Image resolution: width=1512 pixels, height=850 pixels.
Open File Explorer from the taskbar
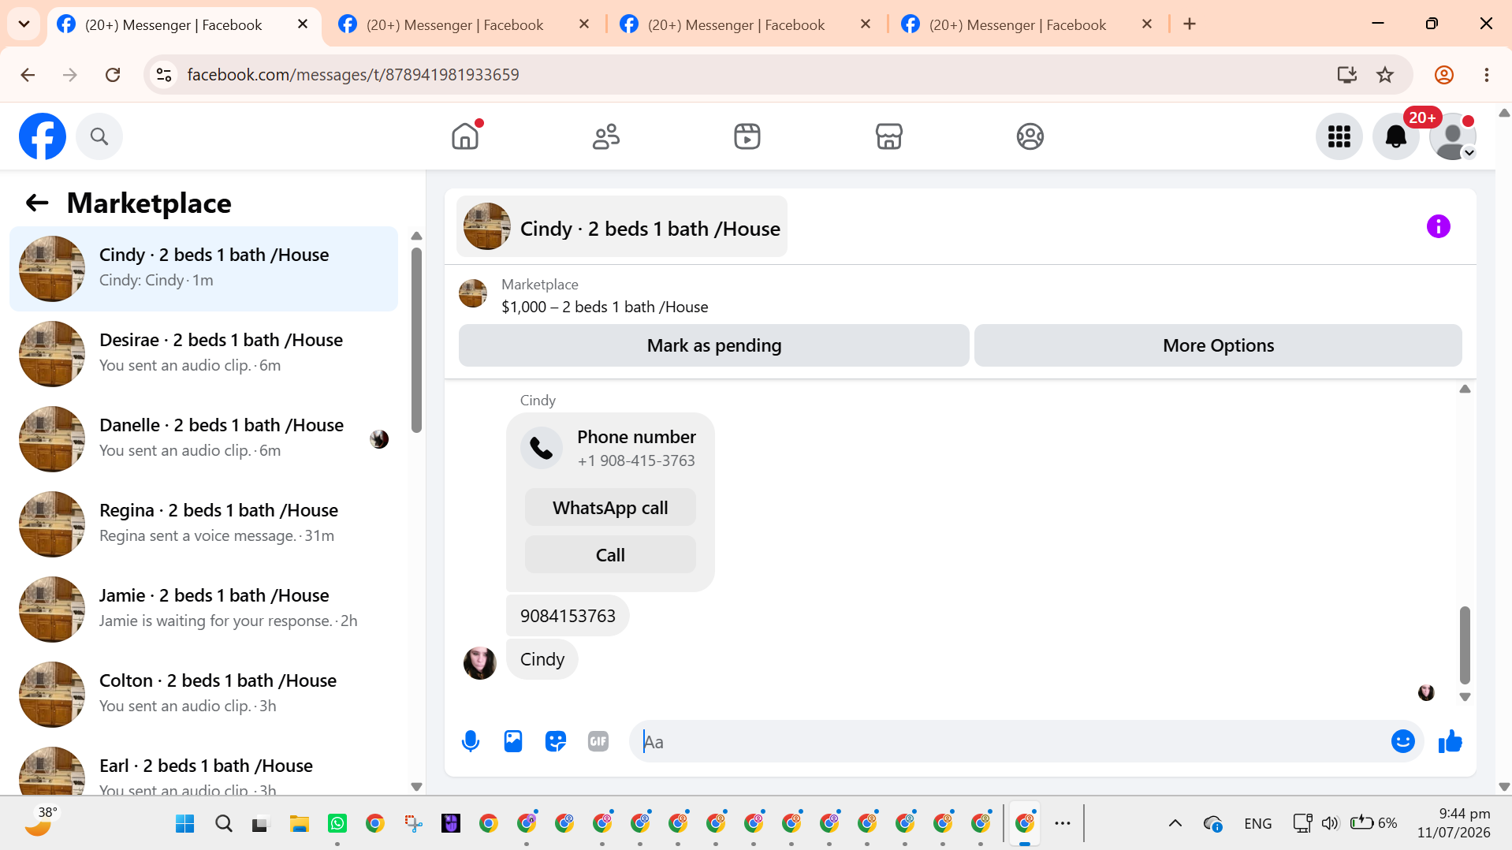pyautogui.click(x=299, y=824)
